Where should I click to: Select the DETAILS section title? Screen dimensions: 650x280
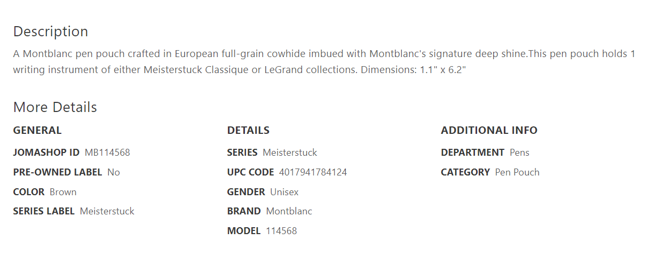(x=248, y=130)
